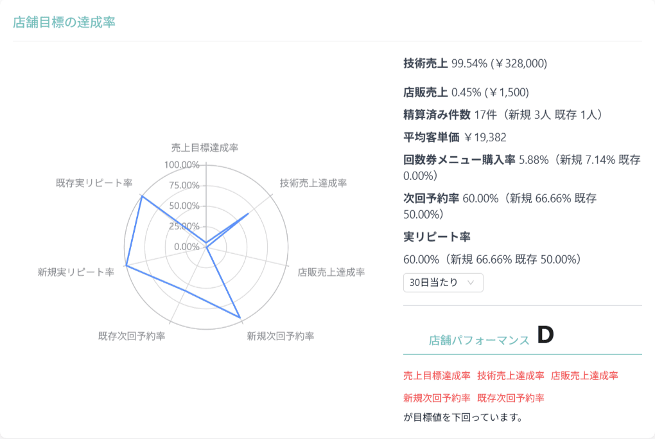Click the 100.00% radar scale label
This screenshot has height=439, width=655.
[182, 165]
